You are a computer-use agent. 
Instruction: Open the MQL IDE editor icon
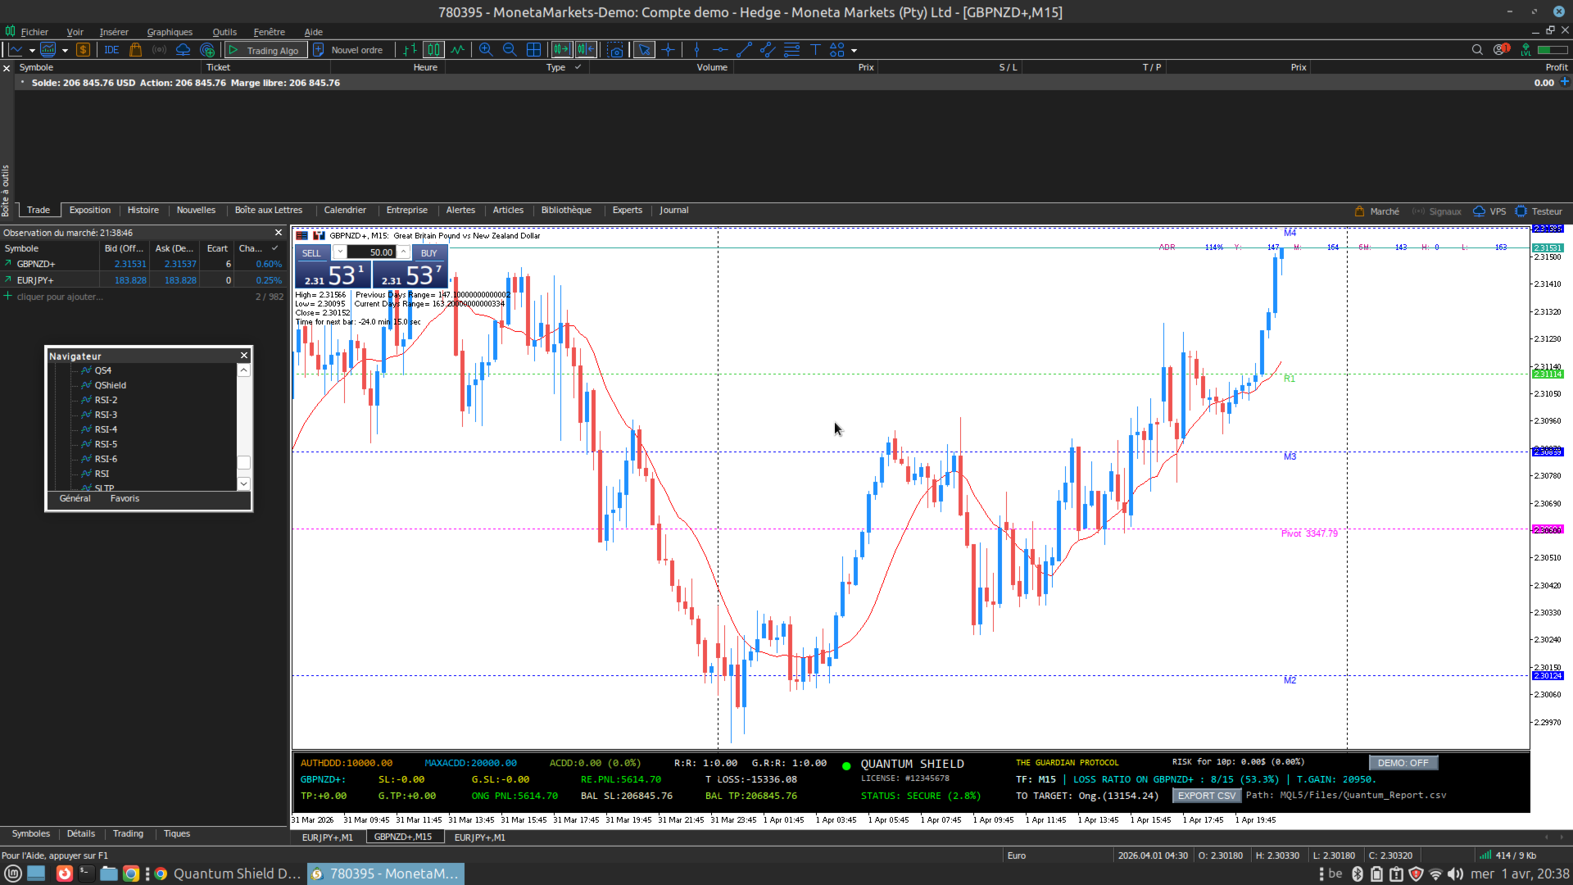[111, 50]
